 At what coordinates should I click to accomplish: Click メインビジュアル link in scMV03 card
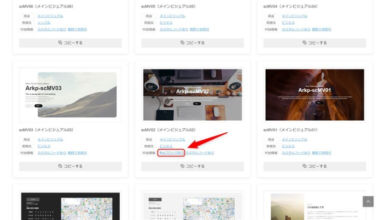coord(50,139)
